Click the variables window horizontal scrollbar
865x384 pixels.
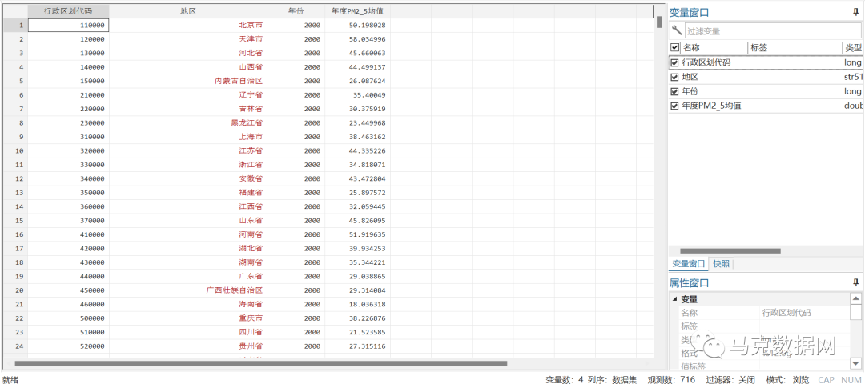click(x=730, y=250)
